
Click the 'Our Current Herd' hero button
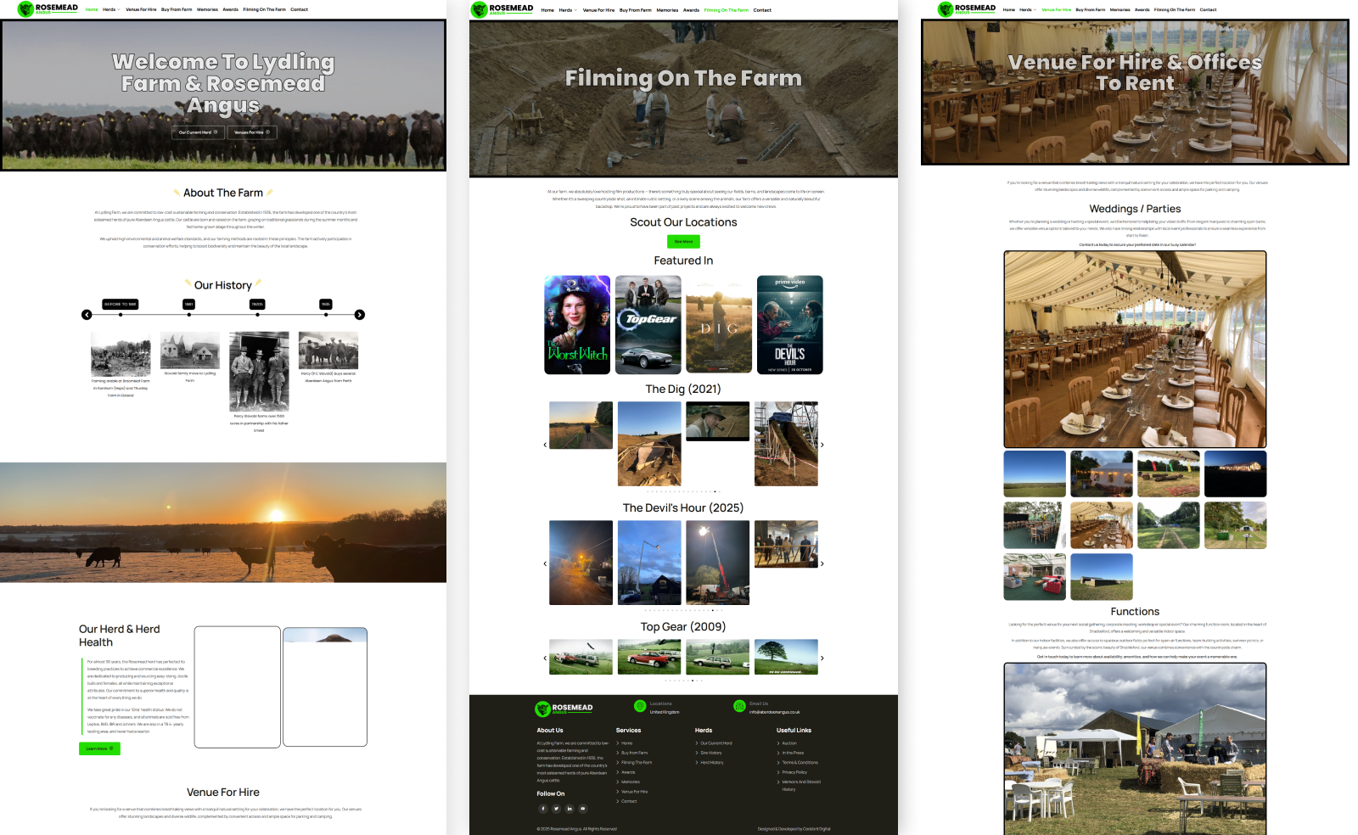point(199,132)
